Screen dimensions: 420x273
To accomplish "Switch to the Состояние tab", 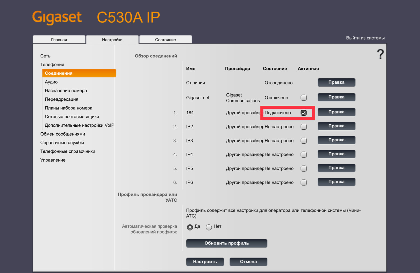I will pyautogui.click(x=165, y=40).
